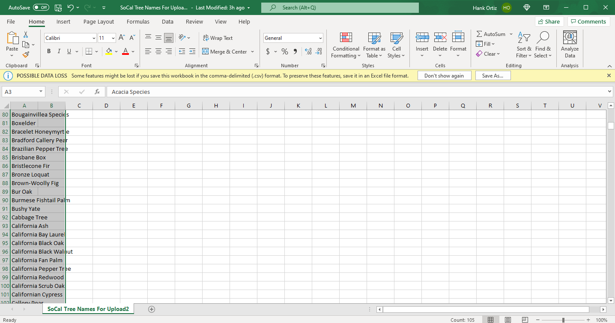Click AutoSum sigma button

pos(491,34)
